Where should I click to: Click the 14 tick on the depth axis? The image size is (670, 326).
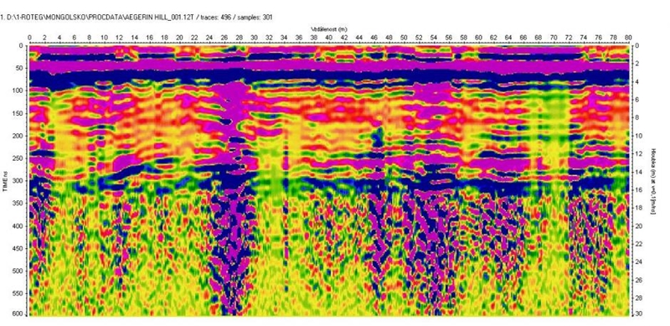click(637, 172)
